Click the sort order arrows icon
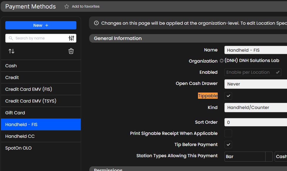Image resolution: width=287 pixels, height=171 pixels. pos(11,51)
